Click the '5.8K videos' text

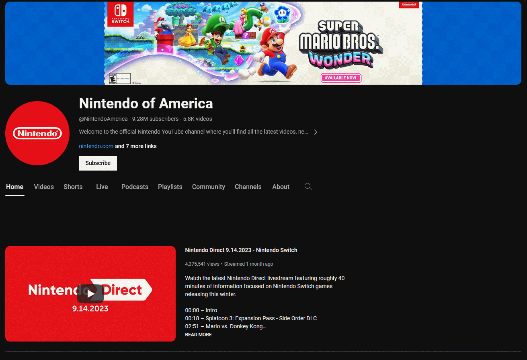197,119
